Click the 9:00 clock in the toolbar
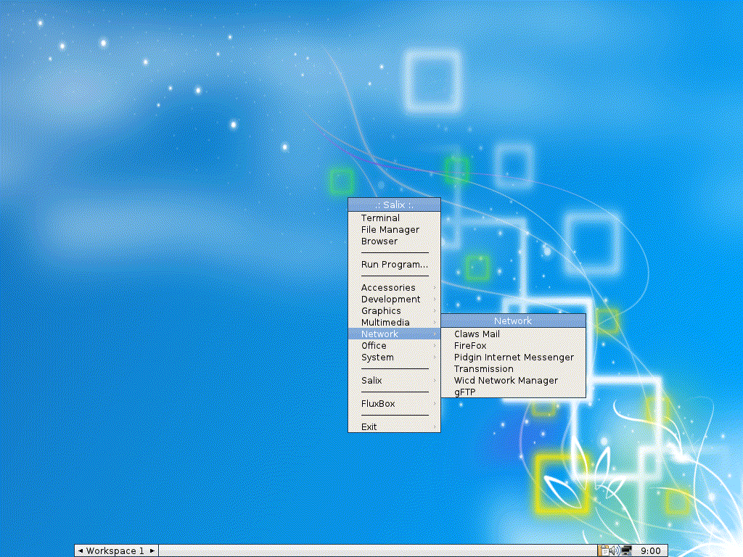The height and width of the screenshot is (557, 743). point(650,551)
